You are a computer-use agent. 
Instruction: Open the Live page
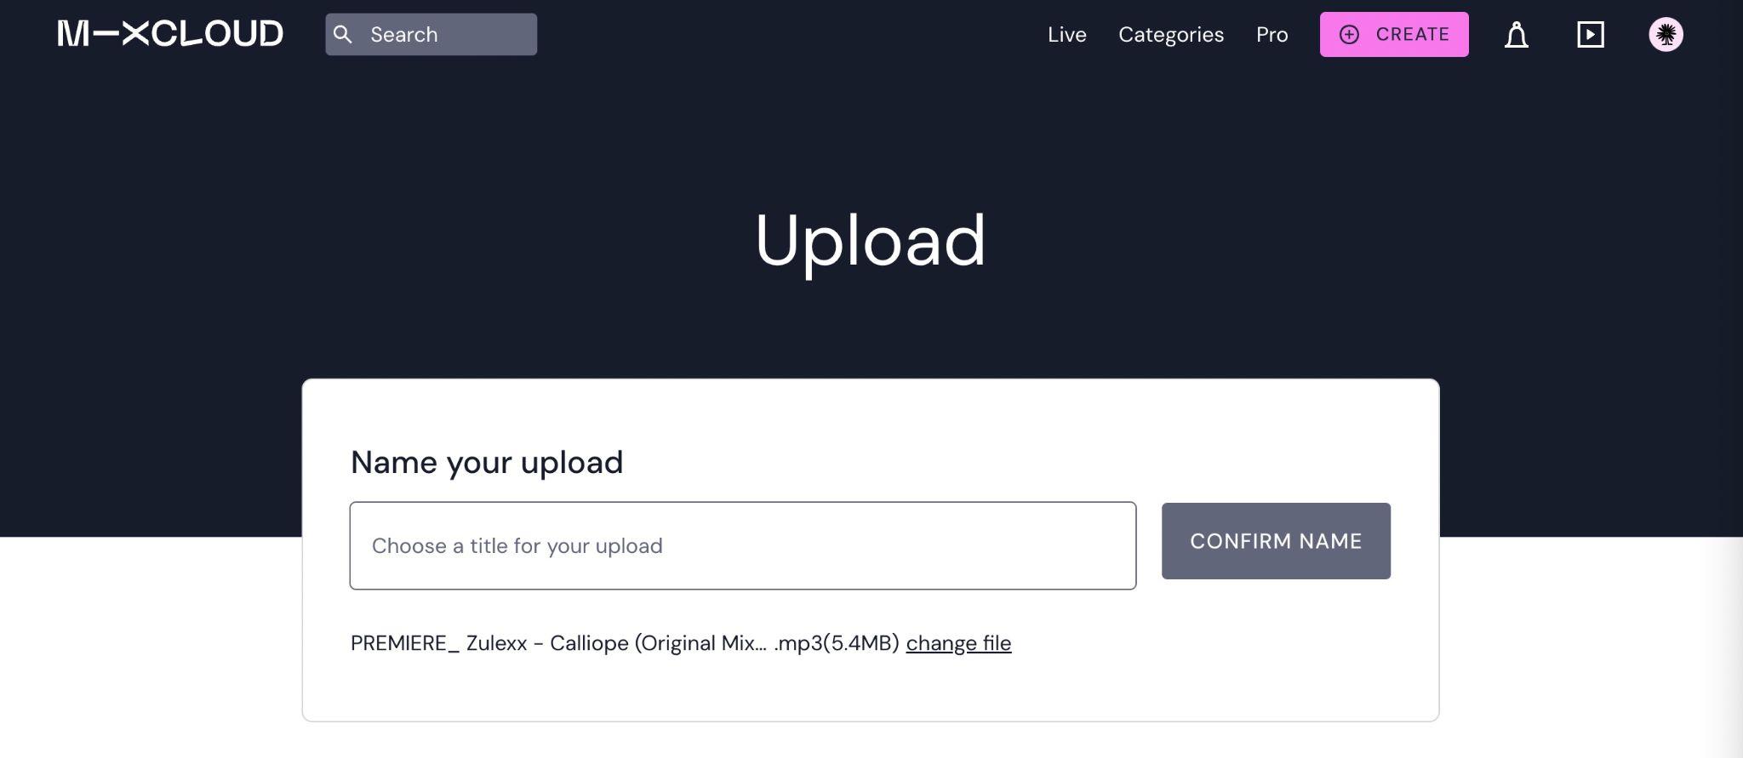point(1066,35)
